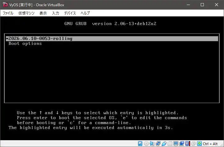This screenshot has width=224, height=147.
Task: Open the 仮想マシン menu
Action: 26,13
